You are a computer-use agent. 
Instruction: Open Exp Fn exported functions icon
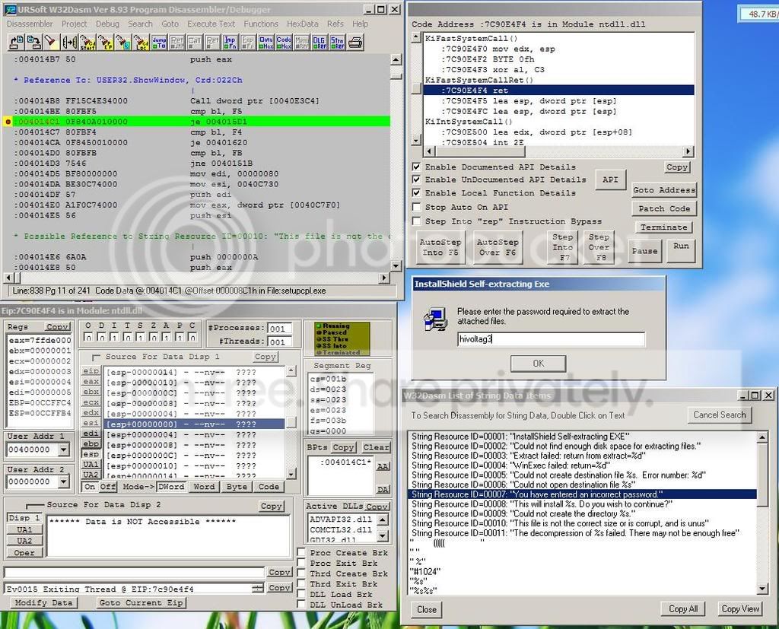pos(248,43)
